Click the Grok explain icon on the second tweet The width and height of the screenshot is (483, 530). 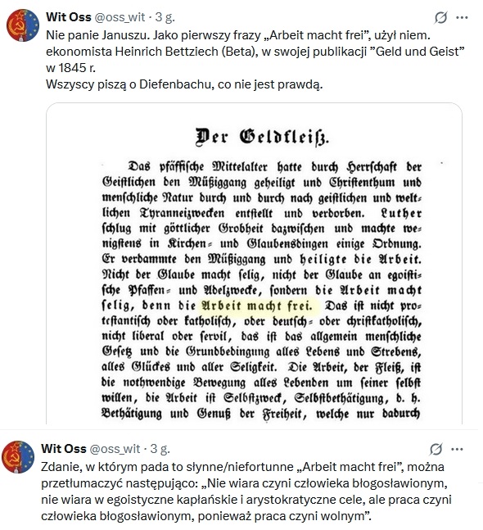point(436,449)
